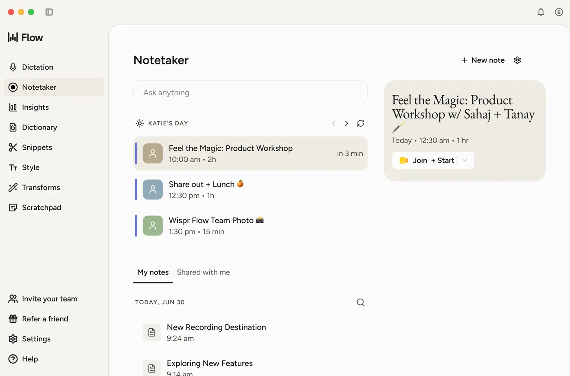Open Share out + Lunch event

(250, 189)
